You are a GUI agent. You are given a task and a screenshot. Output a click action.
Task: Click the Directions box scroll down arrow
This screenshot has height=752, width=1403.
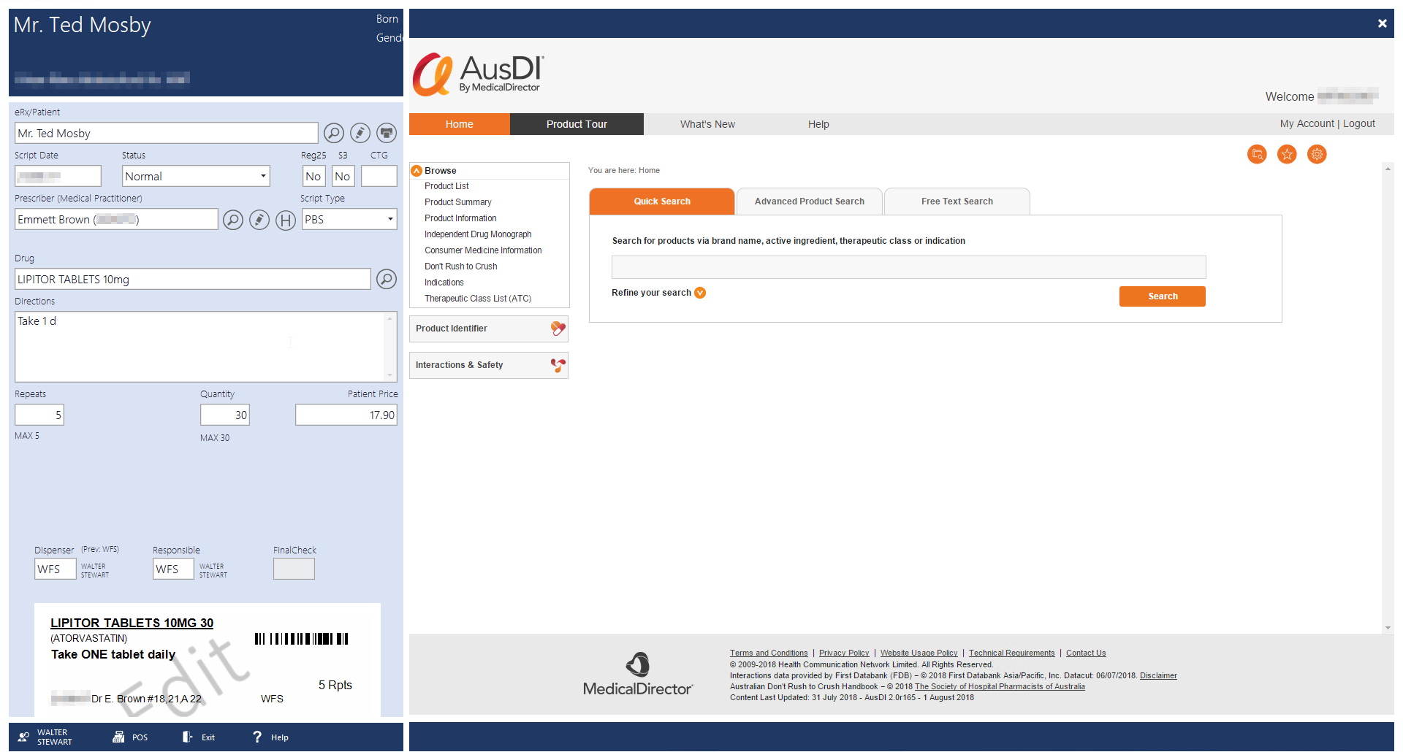[390, 375]
